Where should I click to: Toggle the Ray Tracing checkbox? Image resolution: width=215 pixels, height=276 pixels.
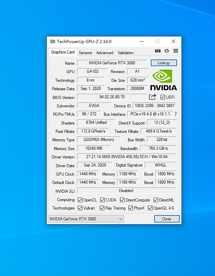pos(102,208)
